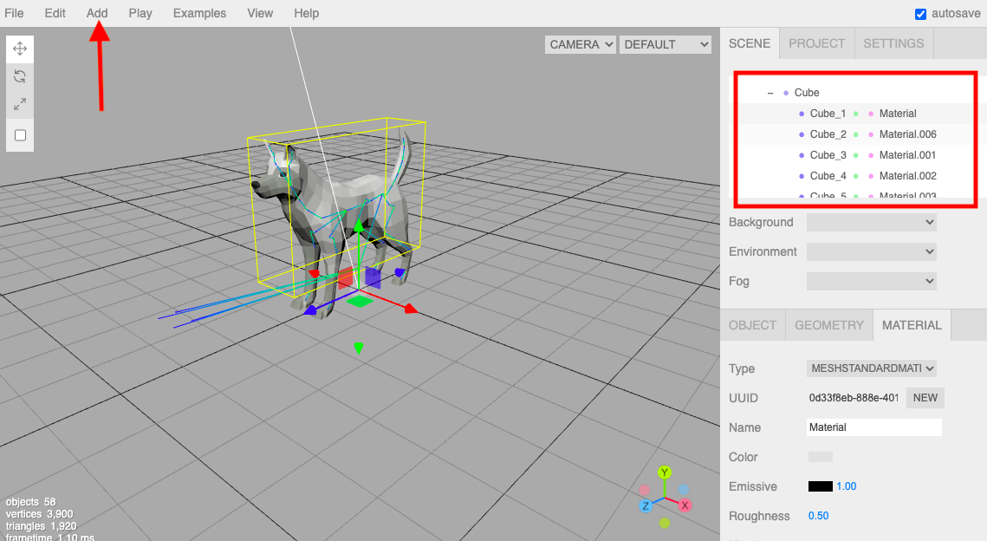Image resolution: width=987 pixels, height=541 pixels.
Task: Select the Scale tool
Action: point(20,104)
